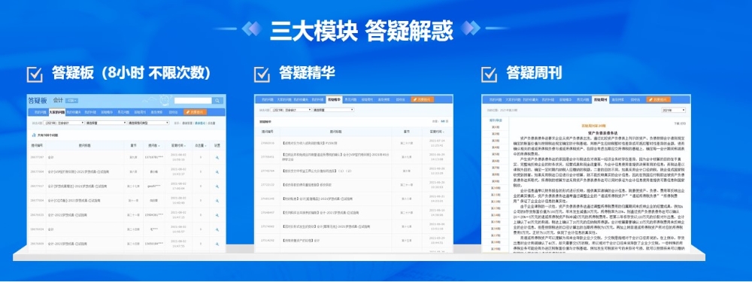
Task: Open the 2021年 year dropdown in 答疑周刊 panel
Action: point(673,111)
